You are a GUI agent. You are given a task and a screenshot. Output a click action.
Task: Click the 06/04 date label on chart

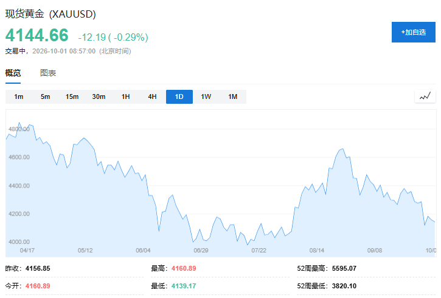point(143,250)
